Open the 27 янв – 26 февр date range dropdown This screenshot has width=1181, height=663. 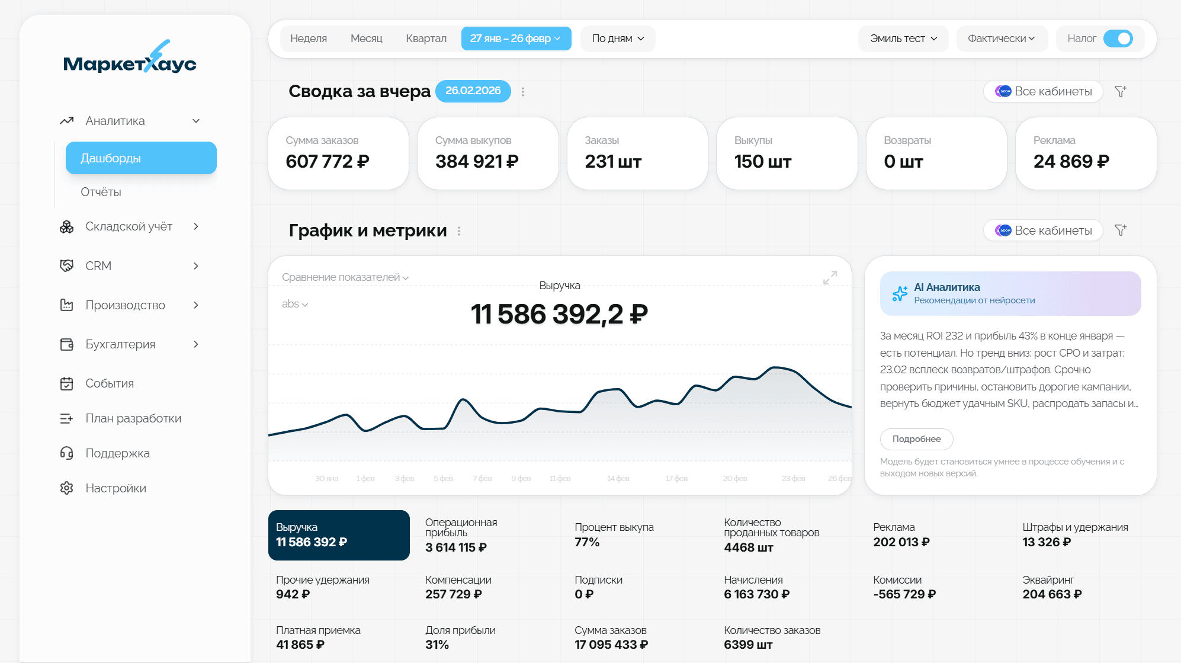coord(516,39)
